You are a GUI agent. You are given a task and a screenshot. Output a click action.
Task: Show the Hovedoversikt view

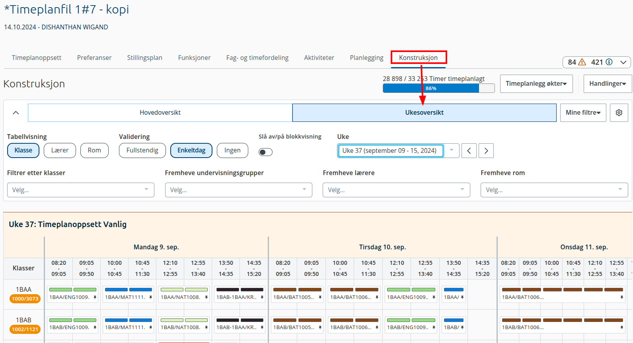click(160, 113)
